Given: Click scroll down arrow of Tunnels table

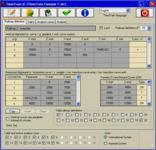Looking at the screenshot, I should coord(149,104).
